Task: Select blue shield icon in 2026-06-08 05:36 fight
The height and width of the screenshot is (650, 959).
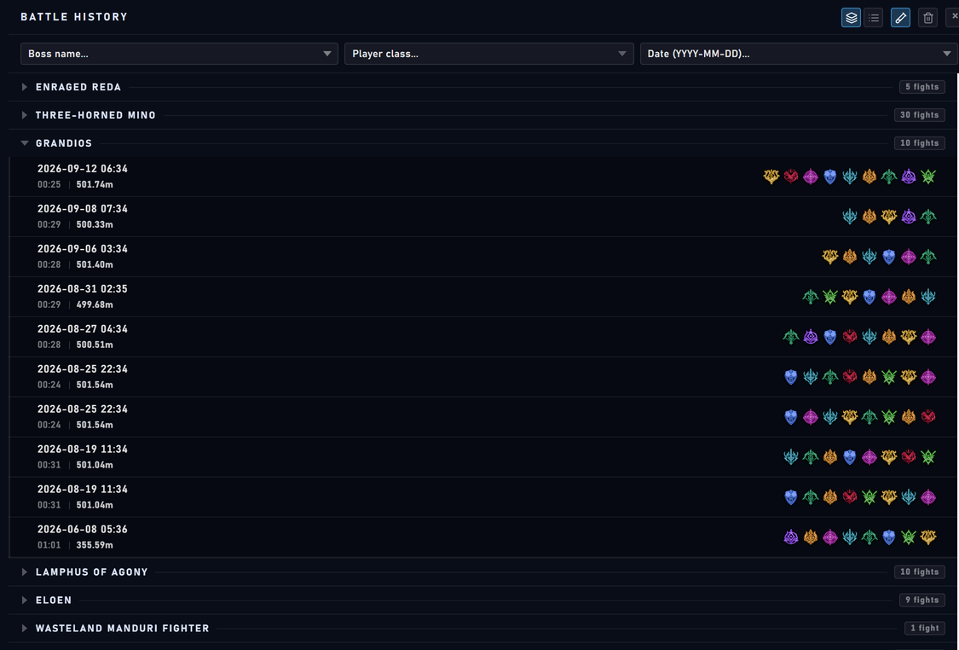Action: pos(888,537)
